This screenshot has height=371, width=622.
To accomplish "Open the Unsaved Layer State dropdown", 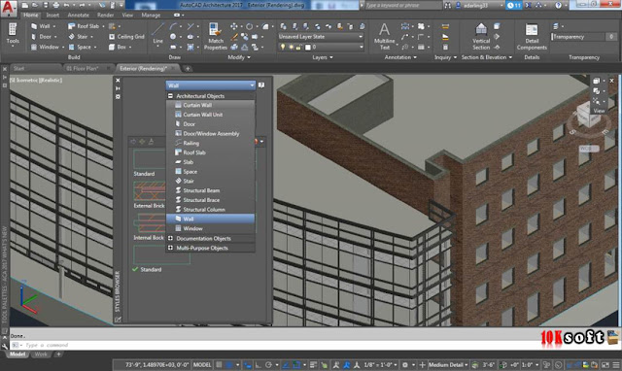I will click(x=321, y=37).
